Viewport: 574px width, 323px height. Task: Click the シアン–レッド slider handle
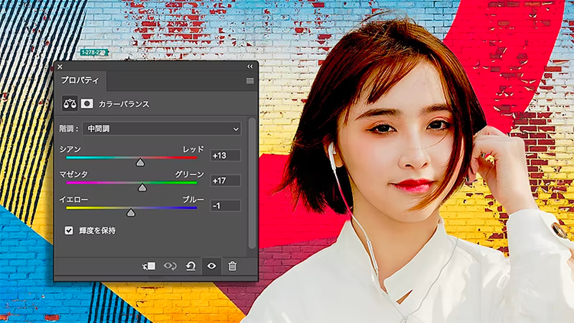(140, 162)
